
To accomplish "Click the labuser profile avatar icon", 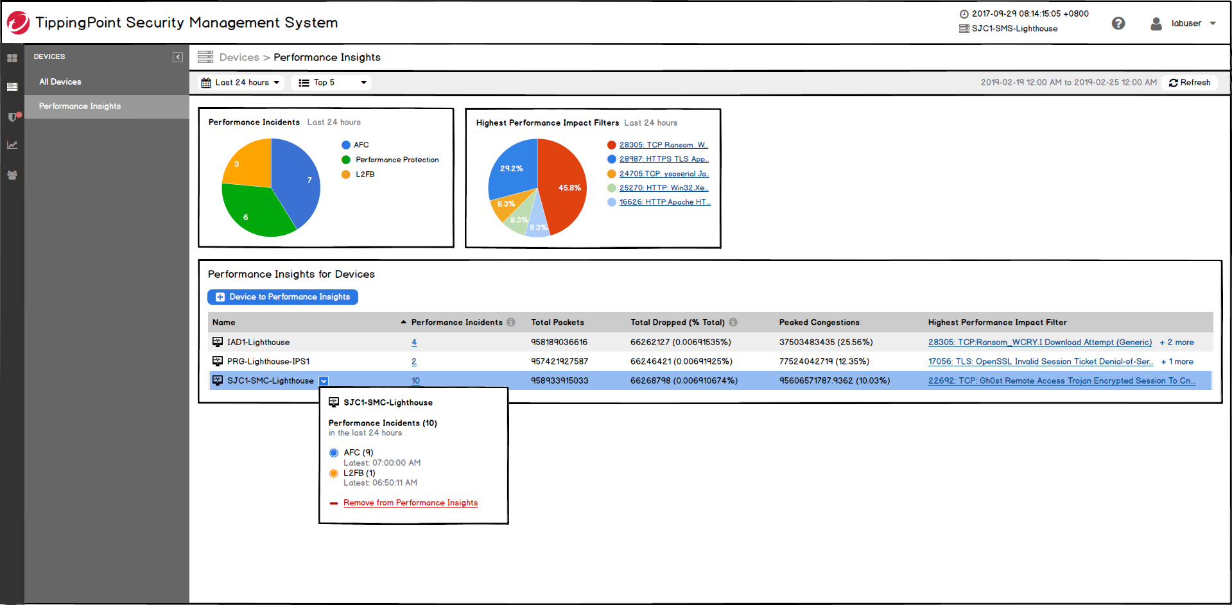I will [1156, 24].
